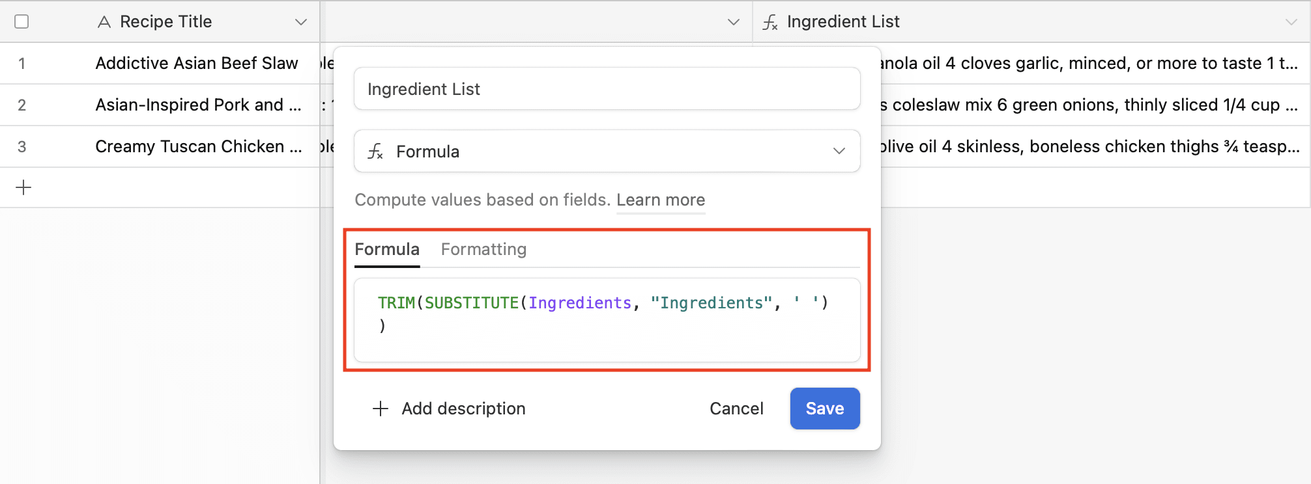Open the middle column's dropdown chevron
The height and width of the screenshot is (484, 1311).
click(x=733, y=22)
